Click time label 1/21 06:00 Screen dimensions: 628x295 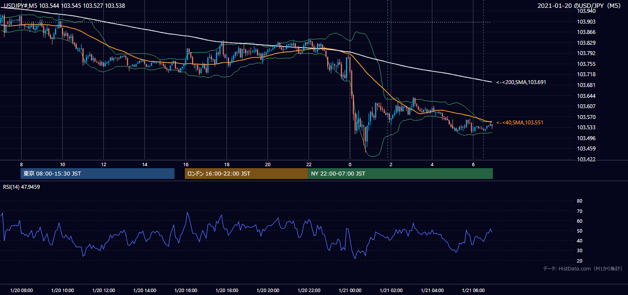pos(473,291)
